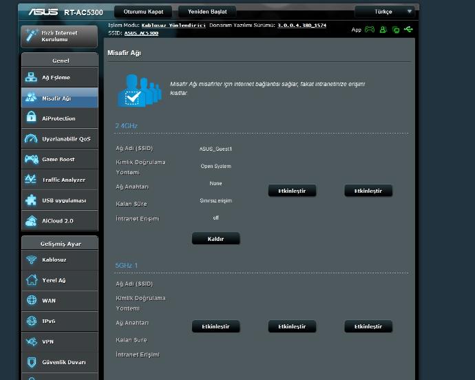The width and height of the screenshot is (475, 380).
Task: Open Güvenlik Duvarı shield icon
Action: [x=32, y=362]
